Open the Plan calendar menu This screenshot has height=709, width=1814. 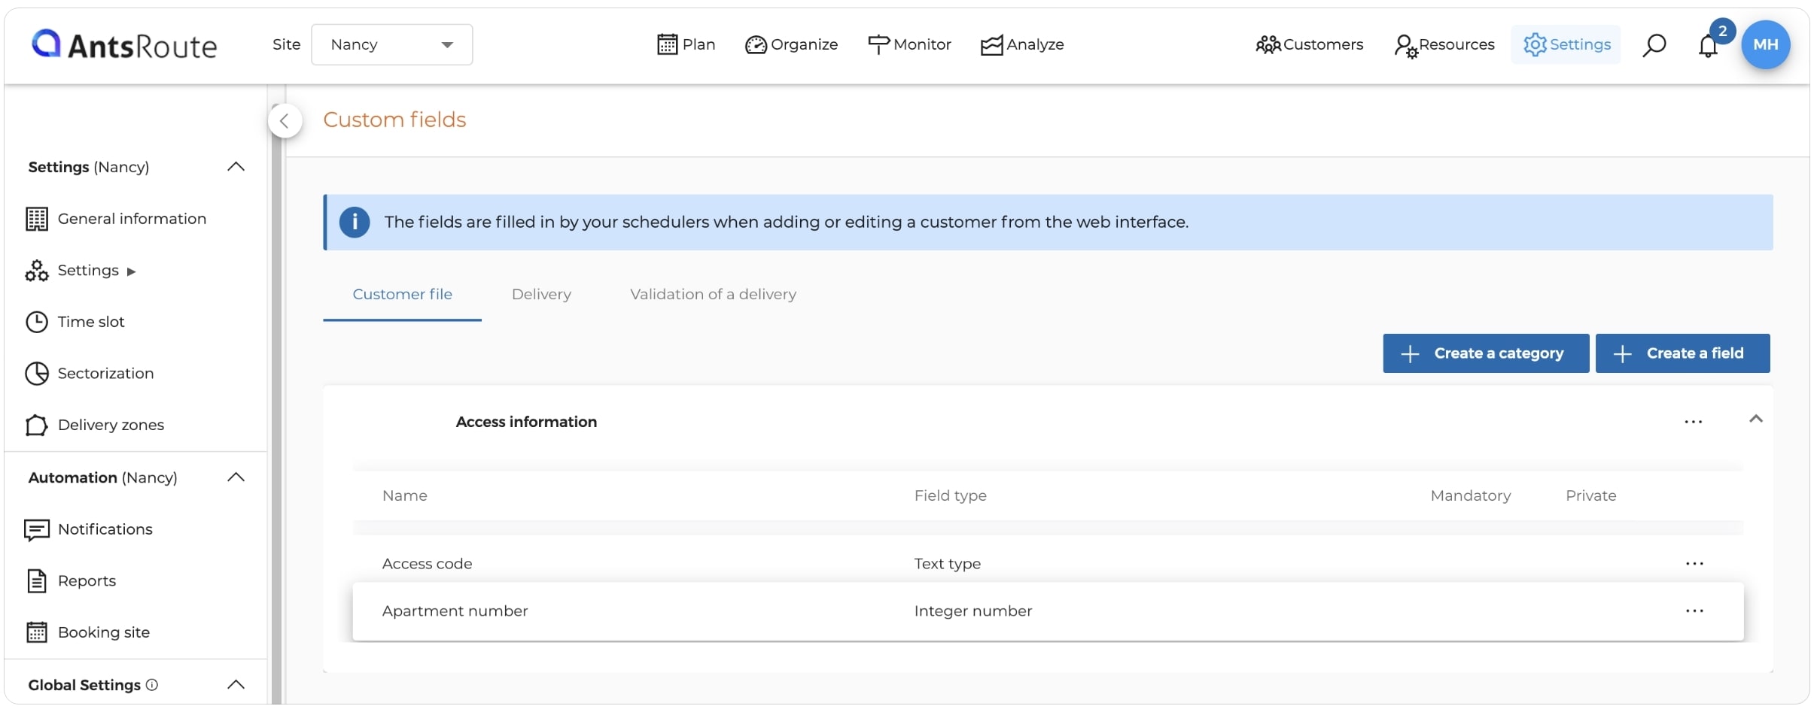(686, 44)
